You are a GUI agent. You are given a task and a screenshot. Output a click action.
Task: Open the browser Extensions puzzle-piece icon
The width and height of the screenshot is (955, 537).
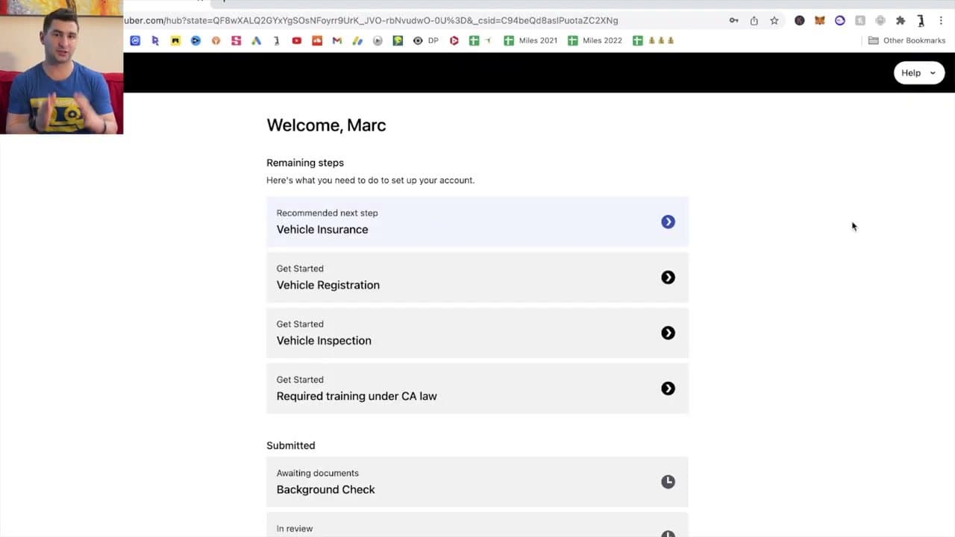900,20
